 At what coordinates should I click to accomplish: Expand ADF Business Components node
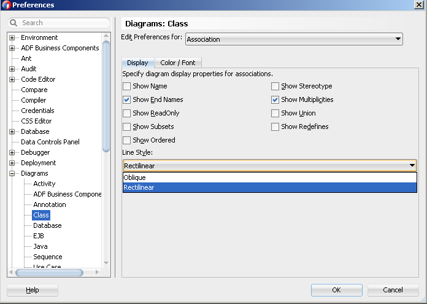[x=12, y=49]
